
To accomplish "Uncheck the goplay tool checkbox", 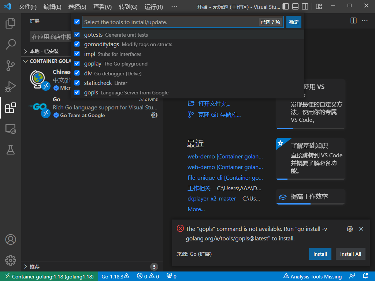I will point(77,64).
